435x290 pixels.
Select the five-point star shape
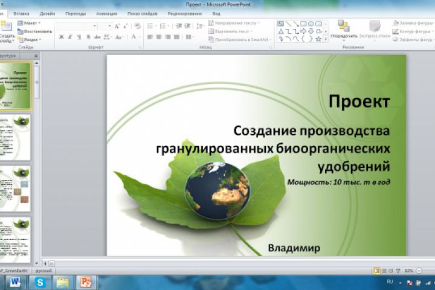[318, 39]
